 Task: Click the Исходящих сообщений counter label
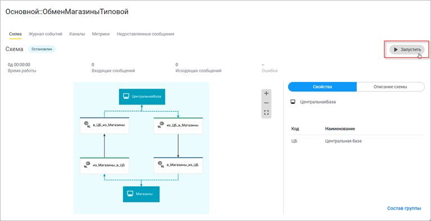(198, 71)
